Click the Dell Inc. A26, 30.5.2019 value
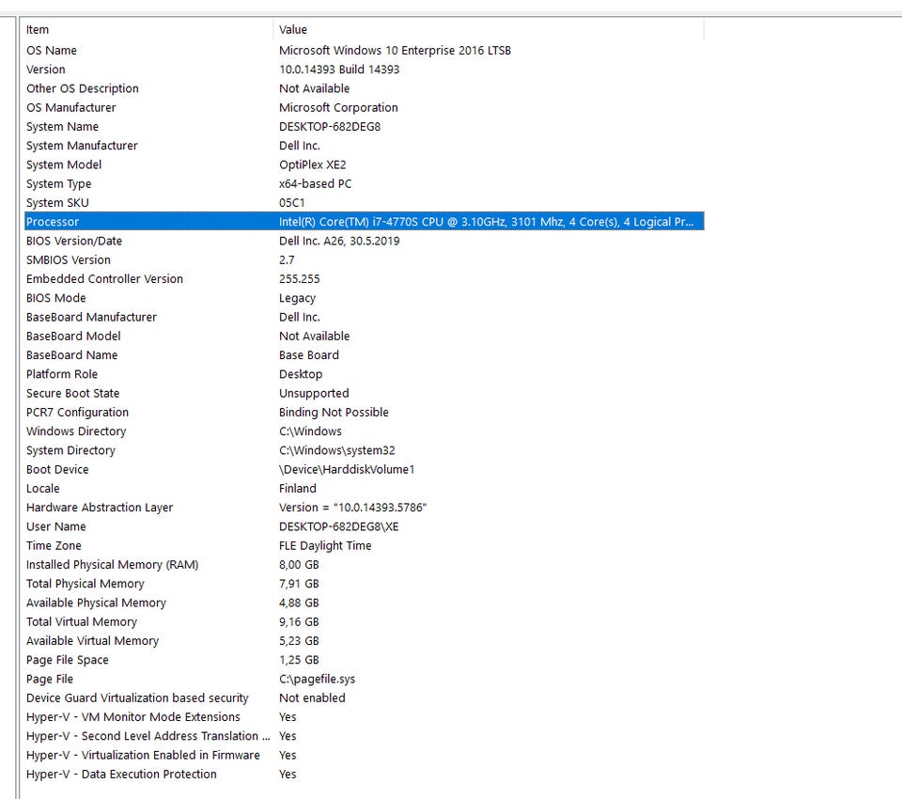902x799 pixels. tap(339, 241)
